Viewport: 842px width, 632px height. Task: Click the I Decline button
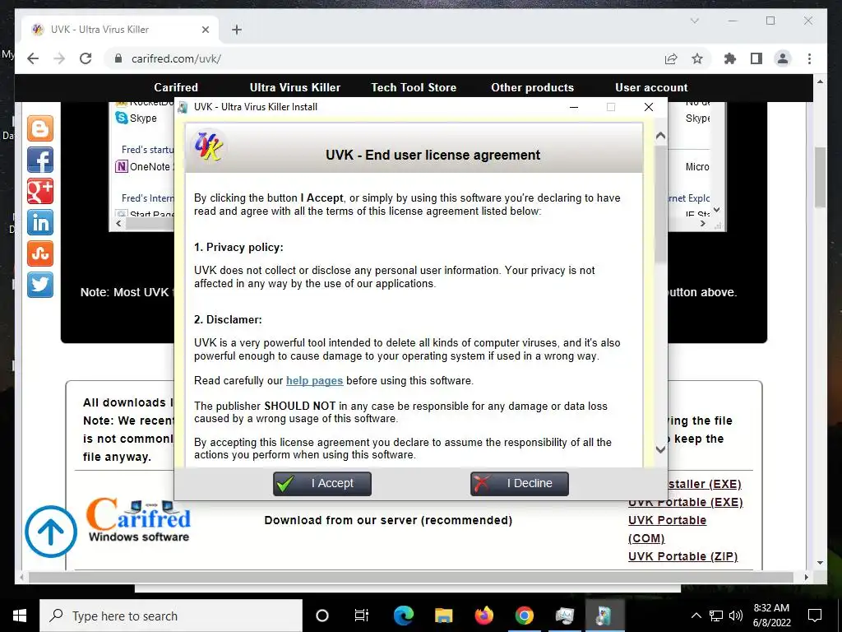520,484
